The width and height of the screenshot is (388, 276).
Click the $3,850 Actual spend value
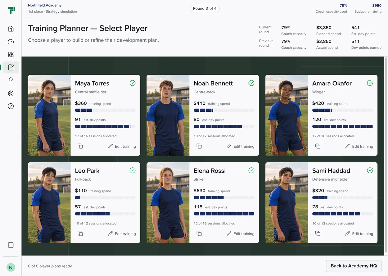click(324, 41)
